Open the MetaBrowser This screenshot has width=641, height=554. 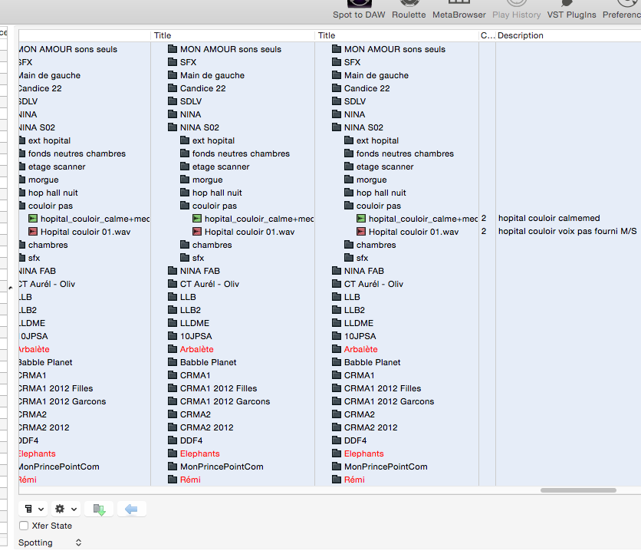point(459,10)
